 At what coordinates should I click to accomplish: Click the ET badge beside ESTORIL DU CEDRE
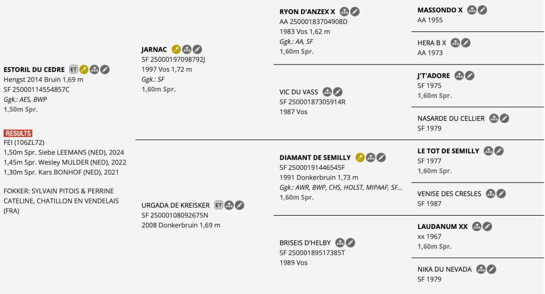click(x=74, y=69)
